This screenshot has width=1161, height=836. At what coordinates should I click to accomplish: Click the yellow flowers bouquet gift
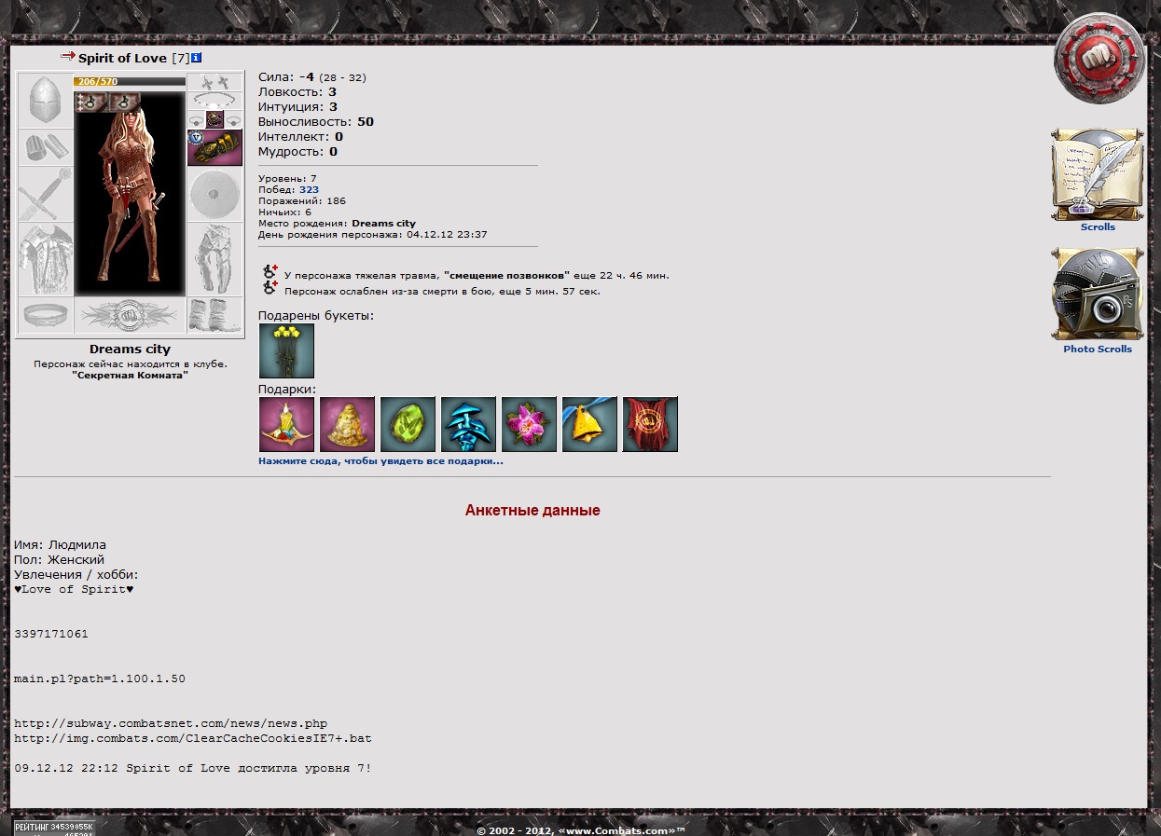click(286, 350)
